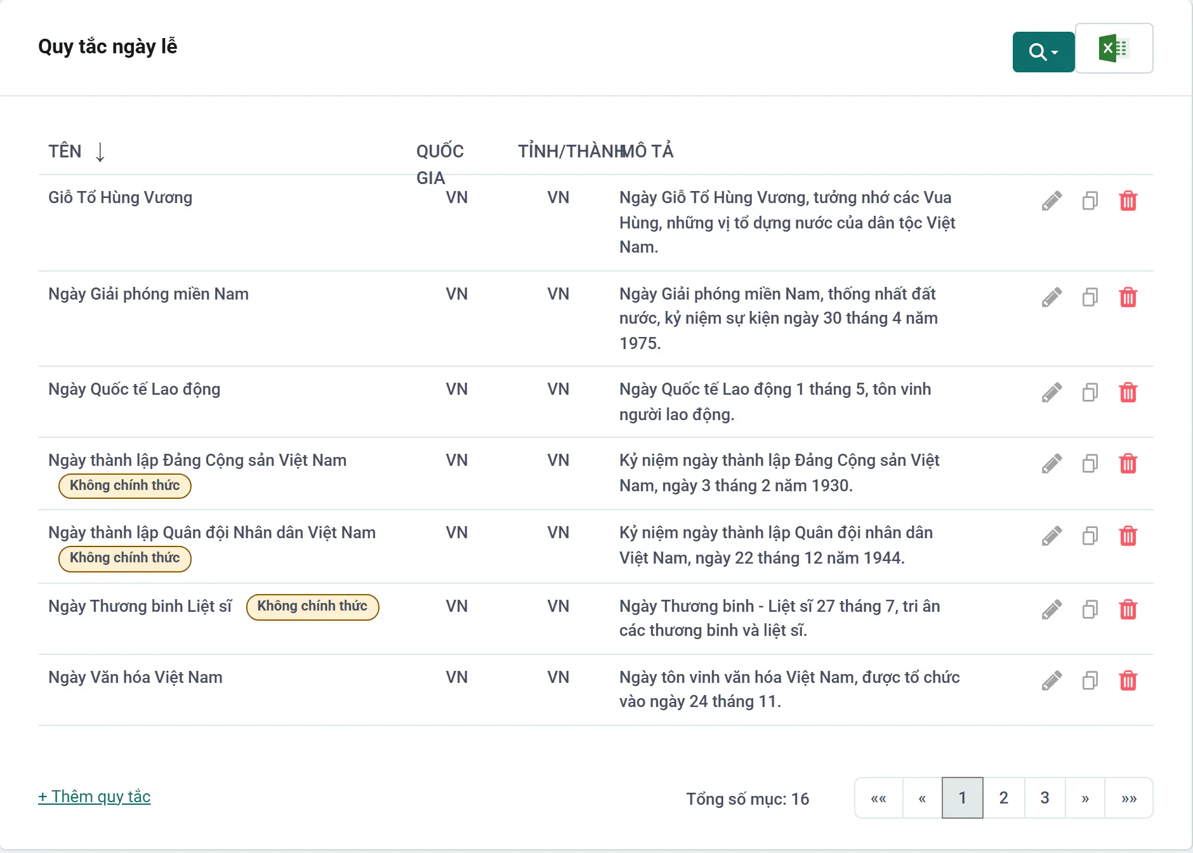Image resolution: width=1193 pixels, height=853 pixels.
Task: Go to the first page («« button)
Action: click(x=879, y=798)
